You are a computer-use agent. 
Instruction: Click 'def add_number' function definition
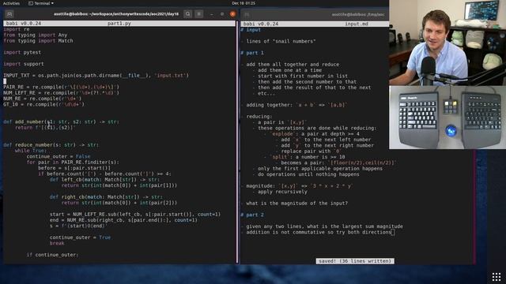tap(62, 121)
